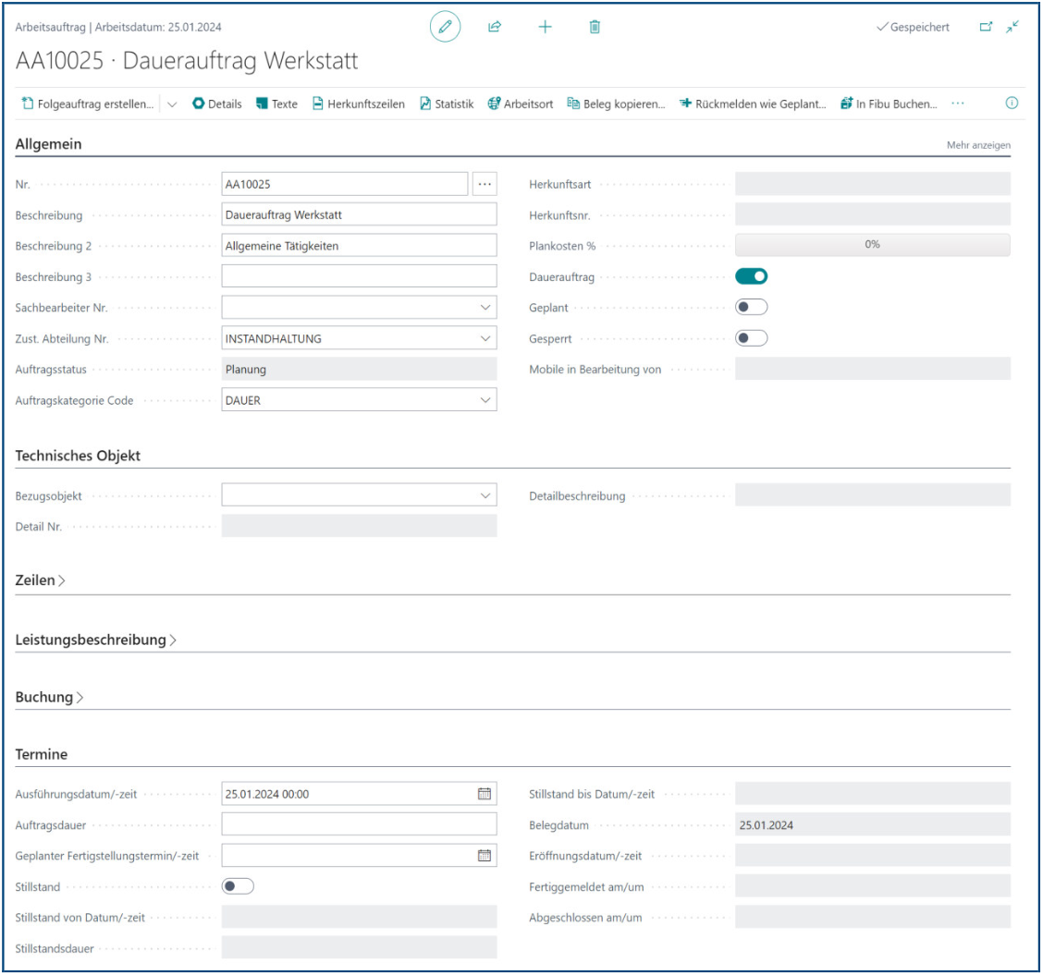This screenshot has width=1043, height=975.
Task: Click the Folgeauftrag erstellen action
Action: pyautogui.click(x=87, y=104)
